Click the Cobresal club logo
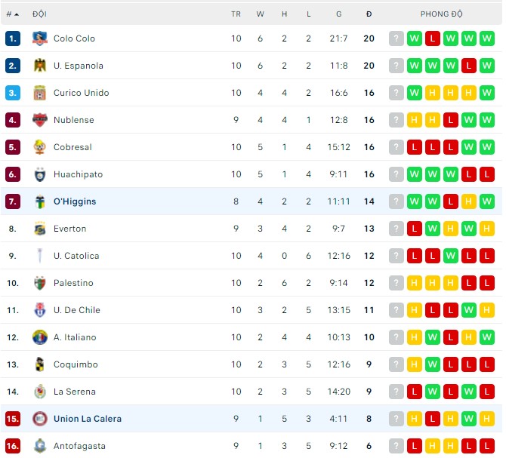The height and width of the screenshot is (458, 506). coord(40,147)
